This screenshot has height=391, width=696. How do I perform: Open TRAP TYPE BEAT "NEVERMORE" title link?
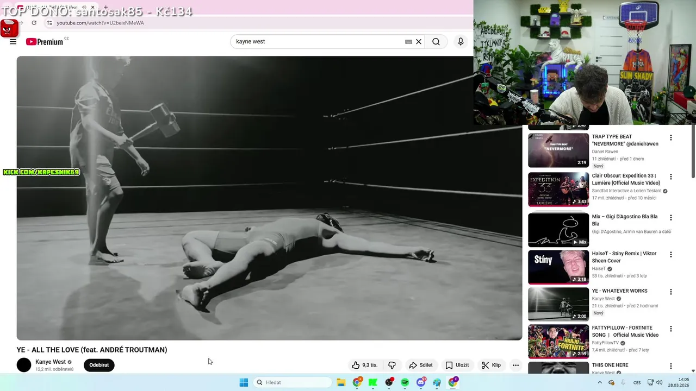coord(625,140)
